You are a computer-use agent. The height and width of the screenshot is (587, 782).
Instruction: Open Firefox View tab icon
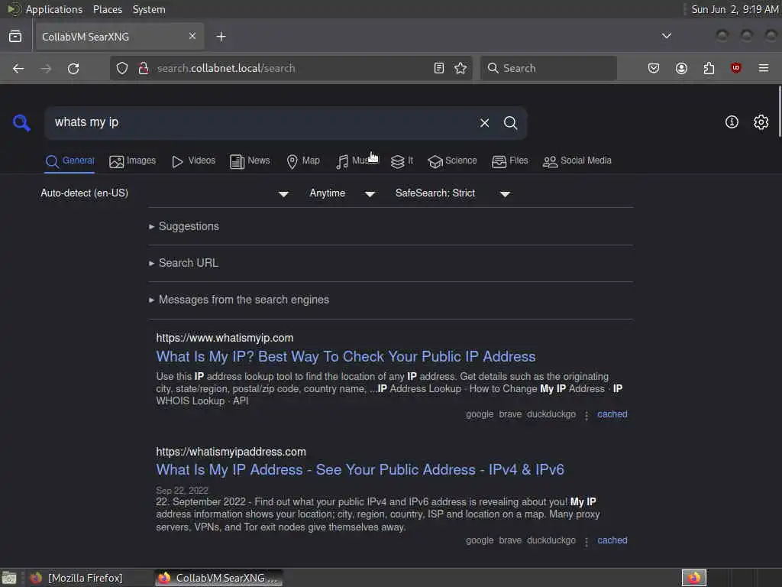[x=15, y=37]
